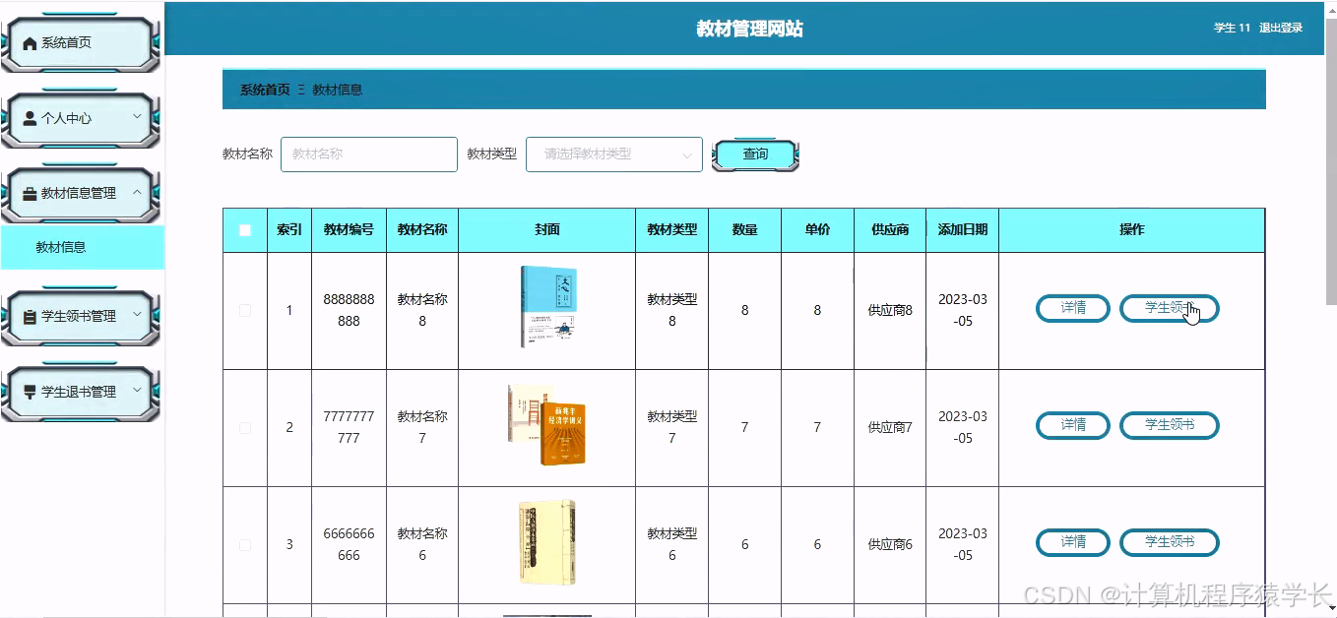1337x618 pixels.
Task: Click the cell 教材类型8
Action: click(x=671, y=310)
